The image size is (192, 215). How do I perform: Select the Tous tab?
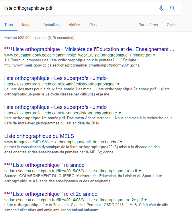(9, 25)
